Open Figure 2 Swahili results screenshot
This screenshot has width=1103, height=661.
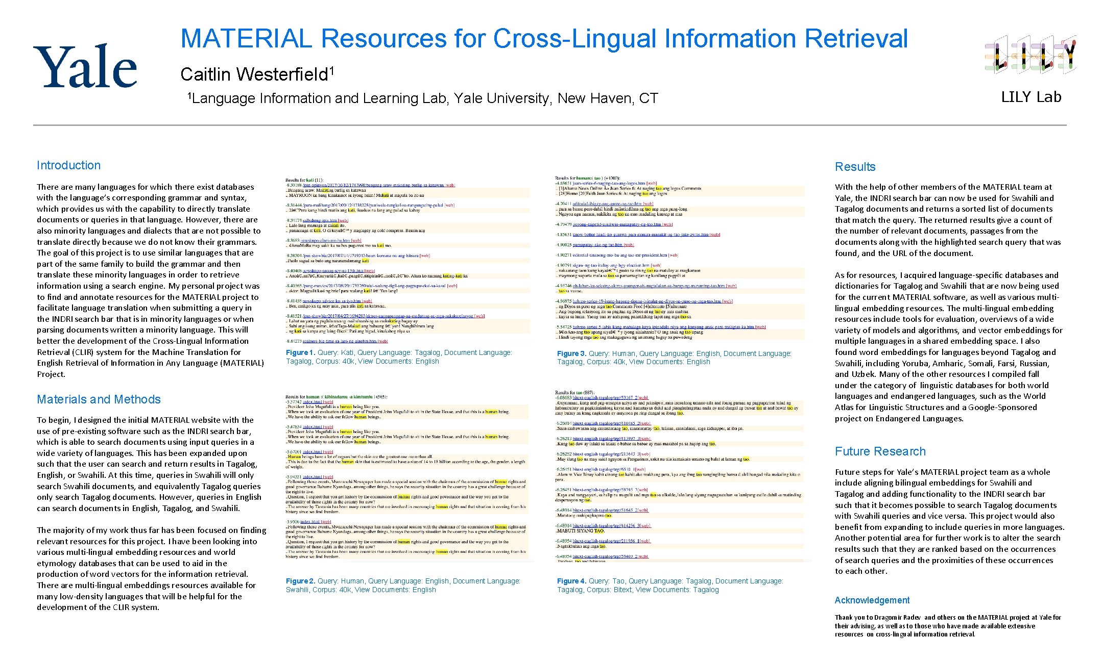pyautogui.click(x=408, y=477)
